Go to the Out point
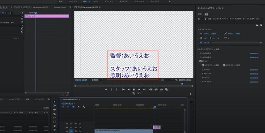 [x=144, y=90]
